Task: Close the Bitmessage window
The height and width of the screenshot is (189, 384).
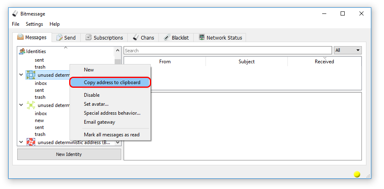Action: (x=361, y=13)
